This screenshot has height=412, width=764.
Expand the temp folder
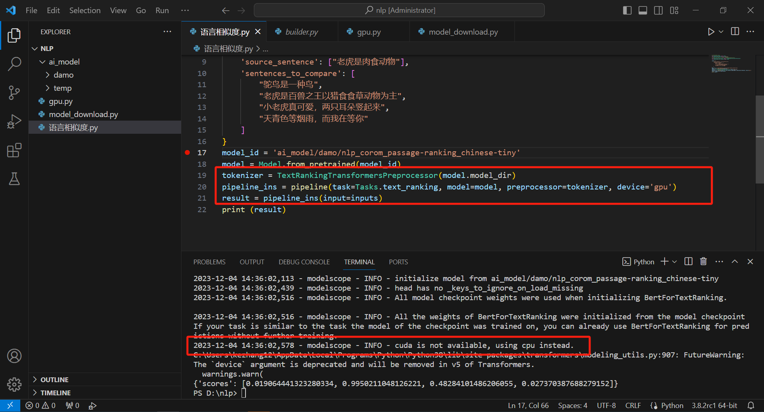(48, 88)
